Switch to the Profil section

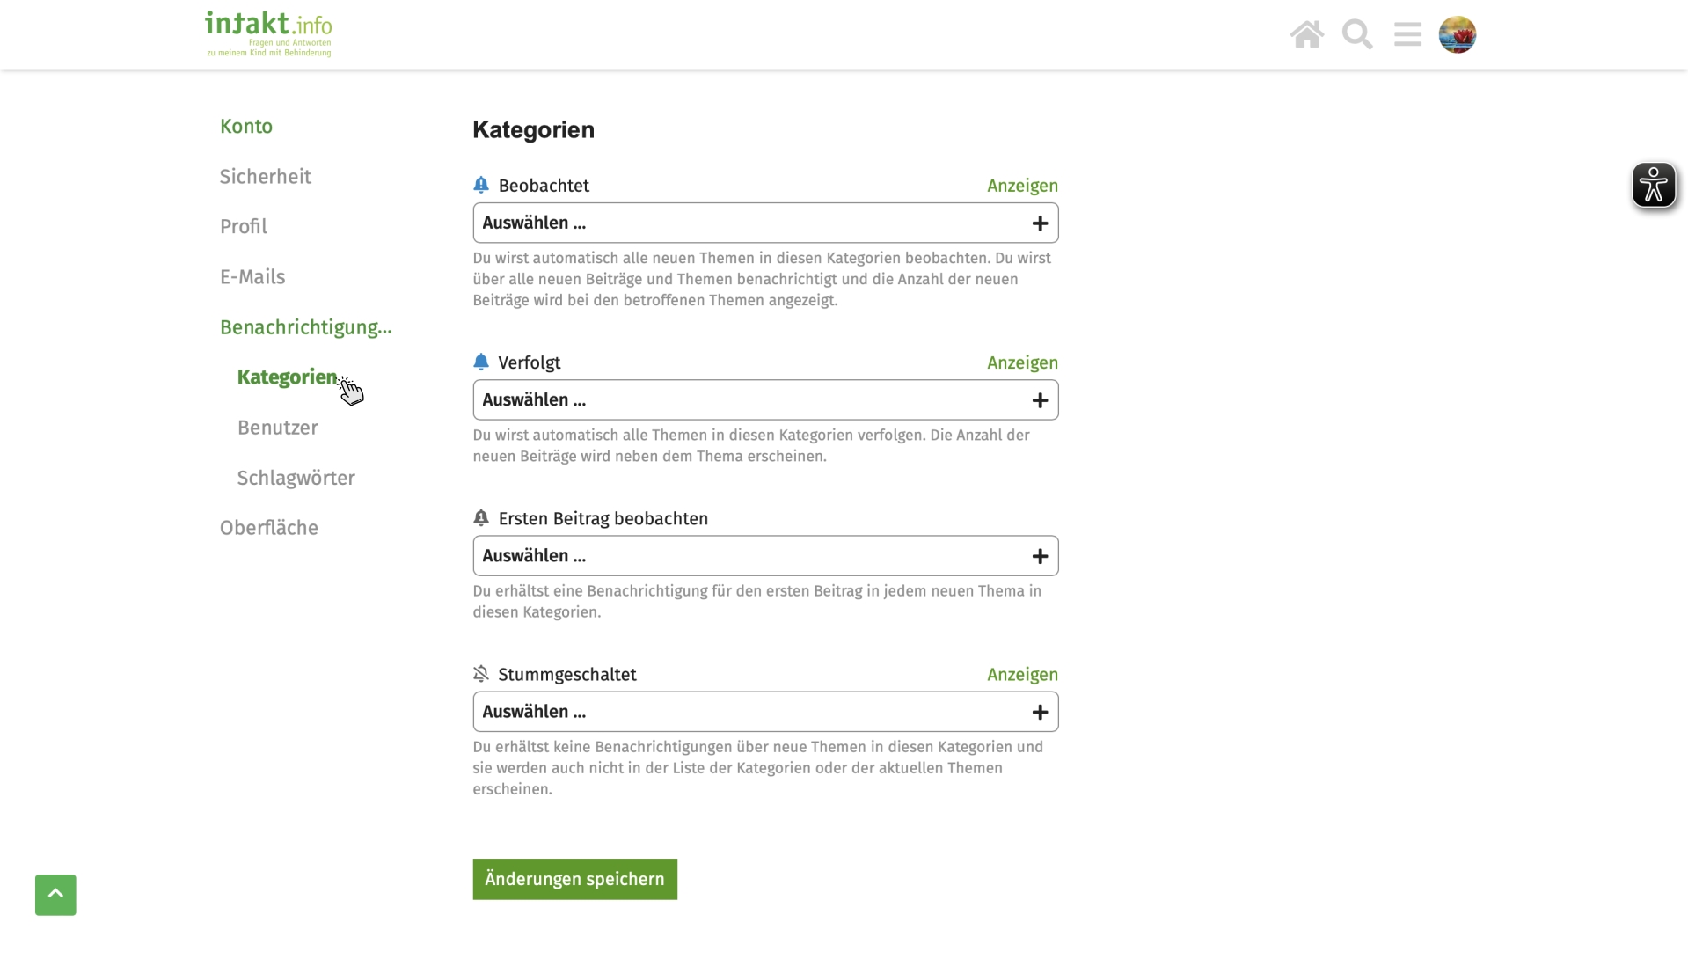click(244, 227)
